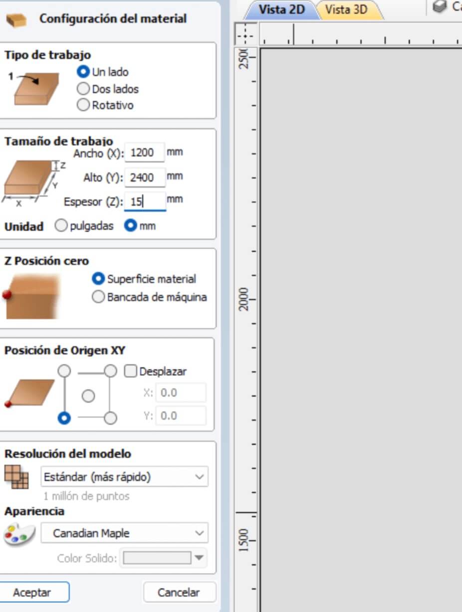Screen dimensions: 462x612
Task: Open the Resolución del modelo dropdown
Action: 125,477
